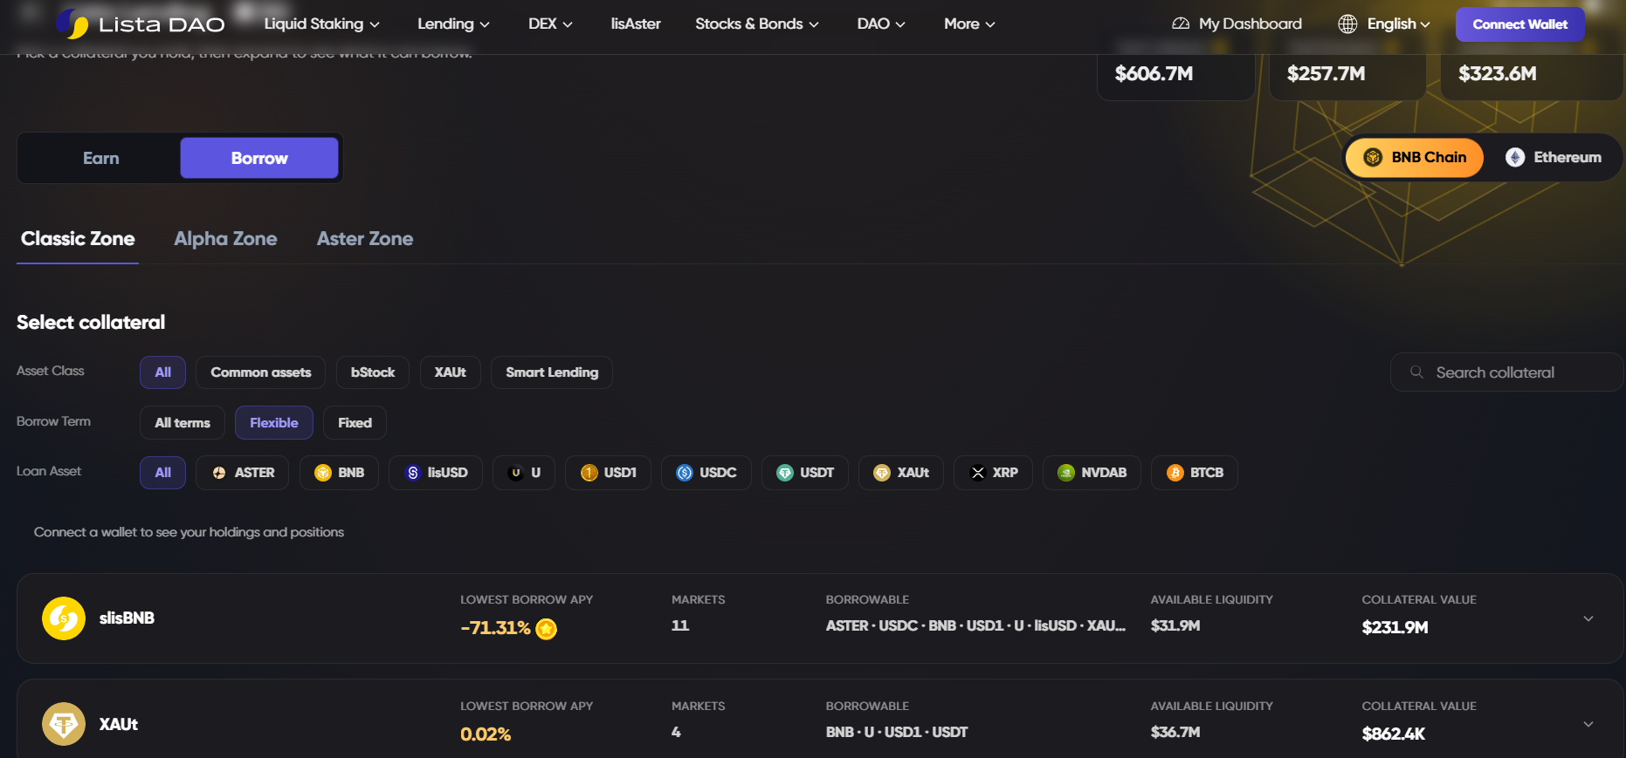Click the USD1 token icon
Viewport: 1626px width, 758px height.
pos(589,473)
